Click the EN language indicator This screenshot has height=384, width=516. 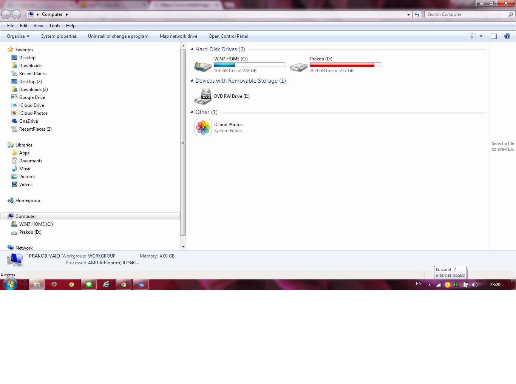(x=419, y=284)
